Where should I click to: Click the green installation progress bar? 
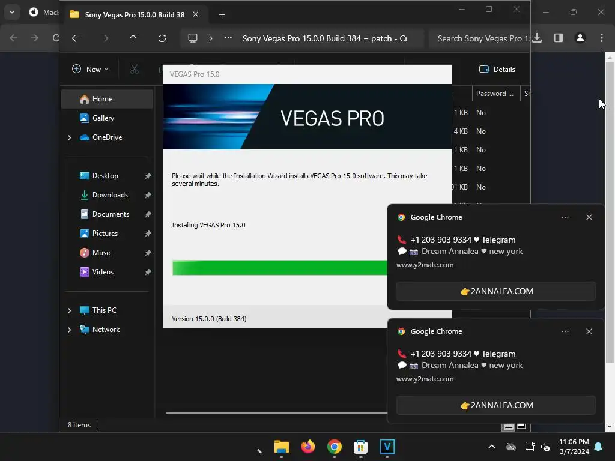[x=280, y=268]
